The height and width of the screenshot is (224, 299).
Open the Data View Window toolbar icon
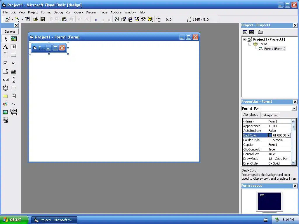[x=150, y=20]
